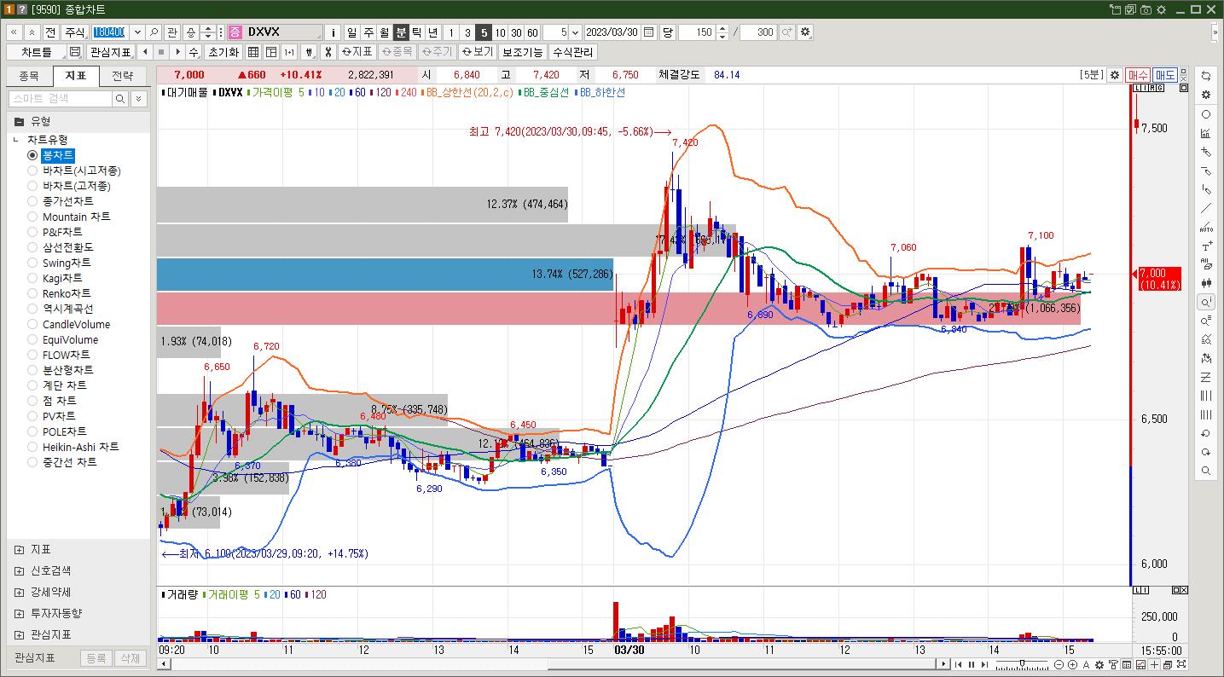Adjust the chart zoom slider at bottom
Image resolution: width=1224 pixels, height=677 pixels.
click(1022, 664)
